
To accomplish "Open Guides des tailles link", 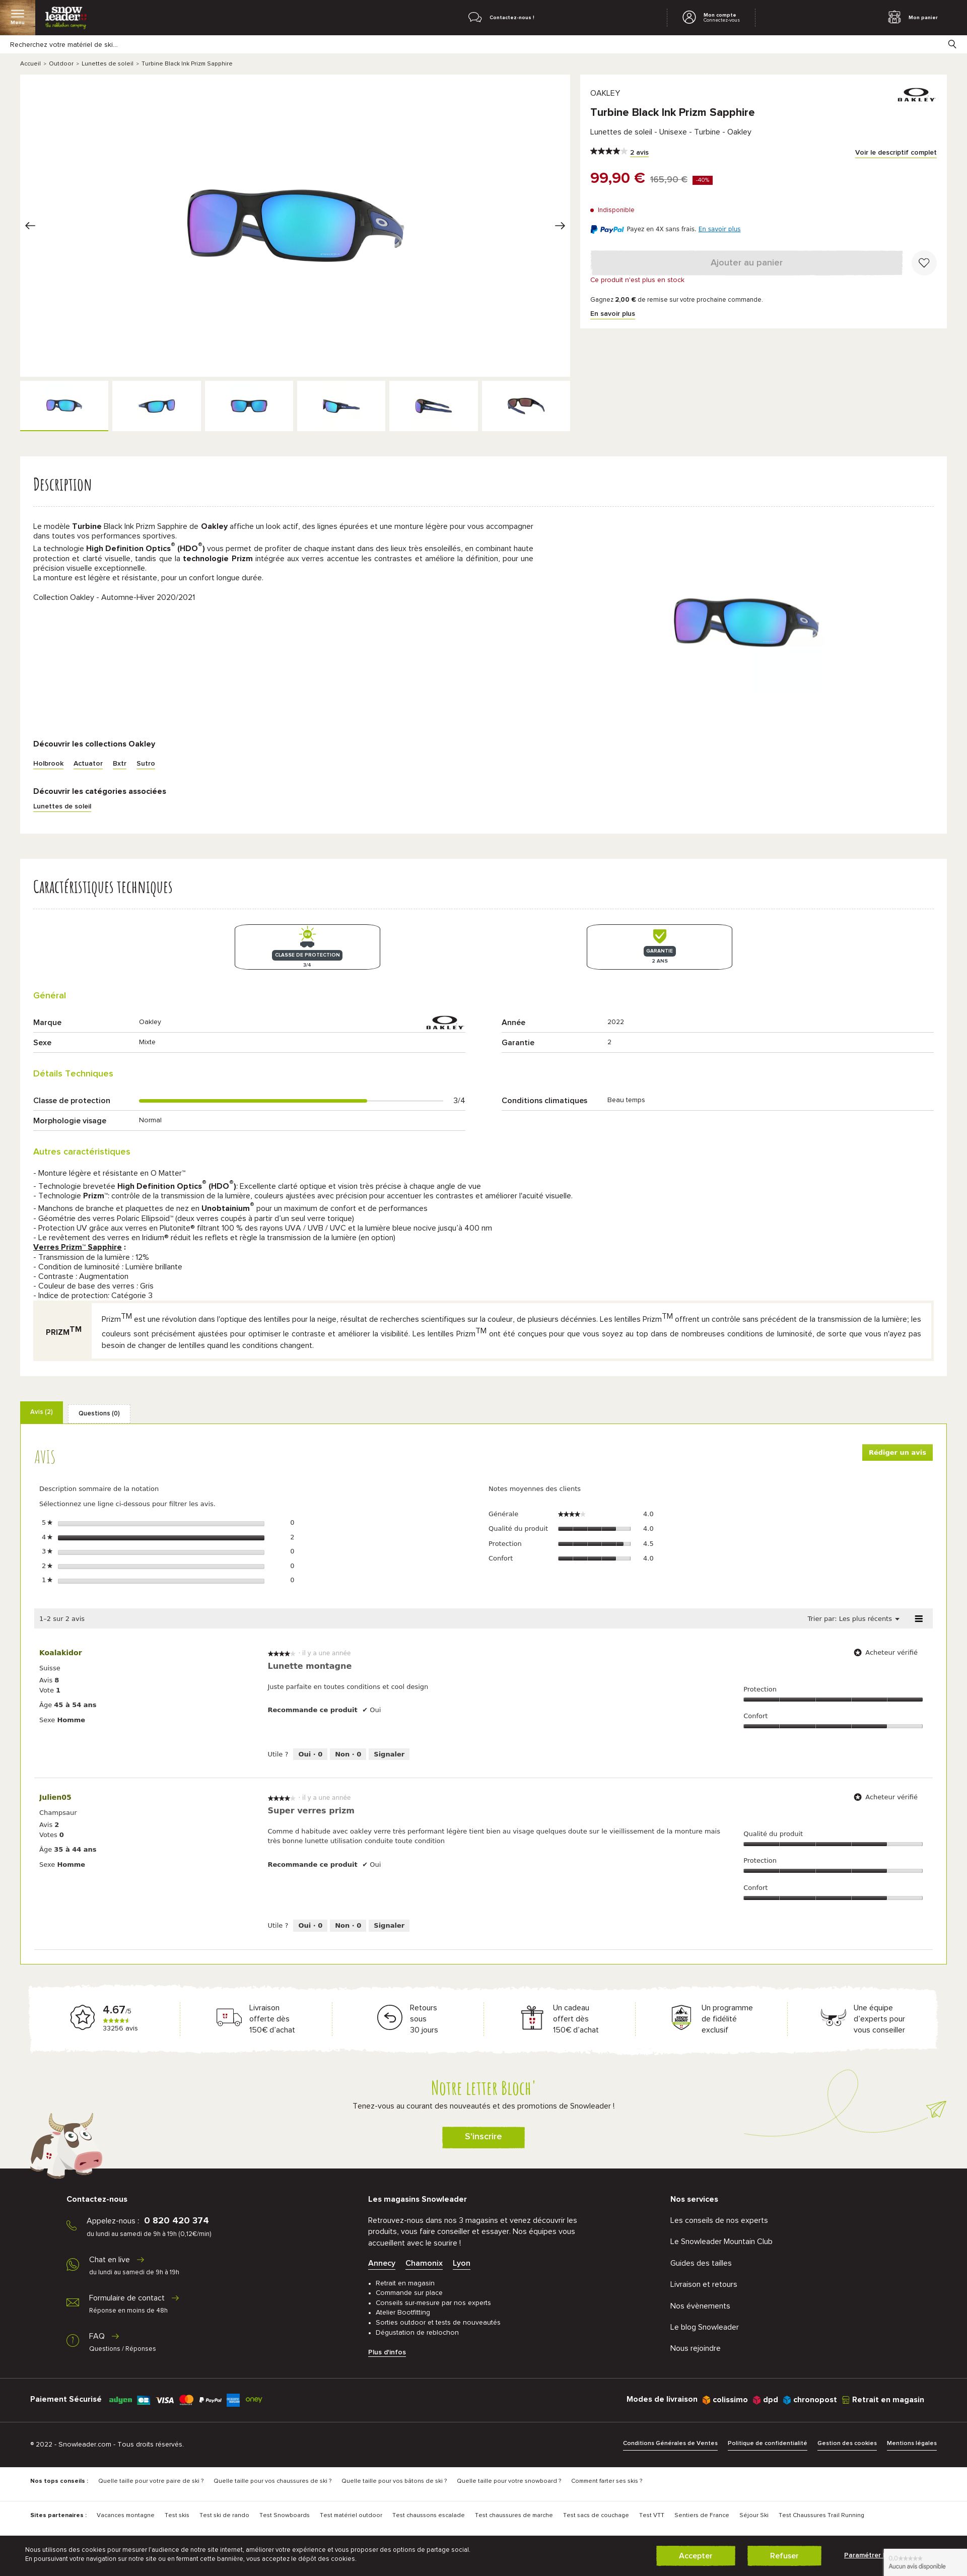I will click(x=701, y=2263).
